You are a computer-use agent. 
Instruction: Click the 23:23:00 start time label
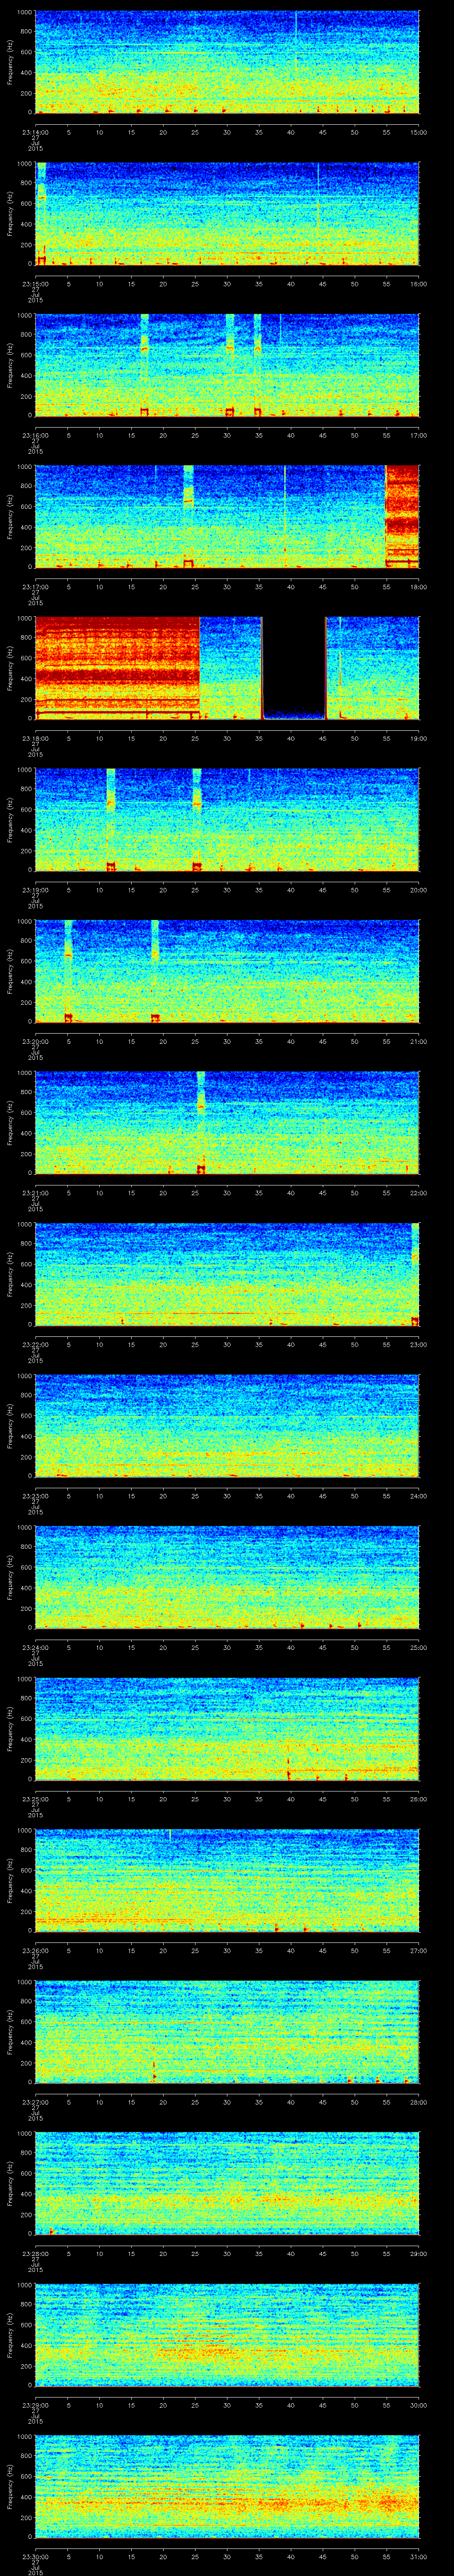35,1495
